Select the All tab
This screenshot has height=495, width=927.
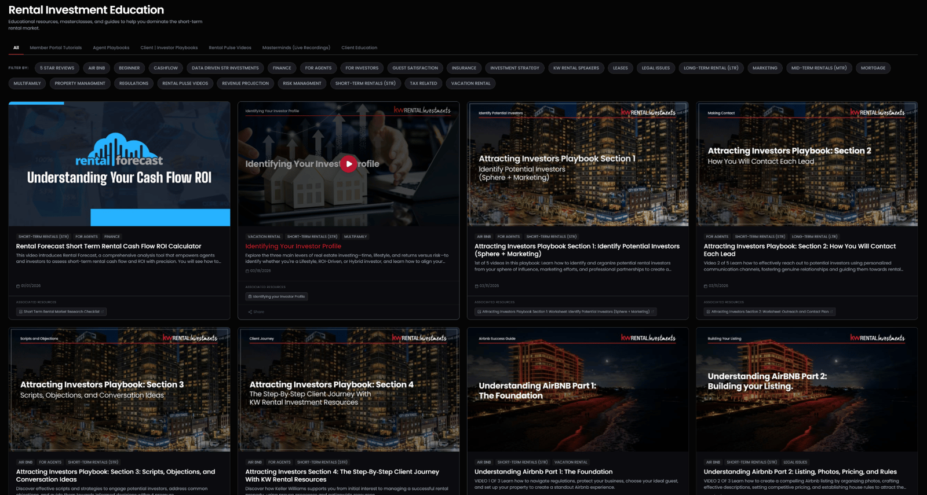(16, 47)
